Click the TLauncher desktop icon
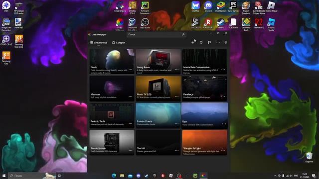 [x=233, y=23]
